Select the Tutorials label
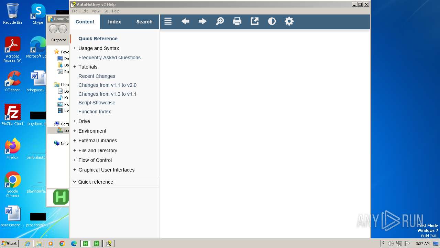This screenshot has width=440, height=248. tap(88, 67)
